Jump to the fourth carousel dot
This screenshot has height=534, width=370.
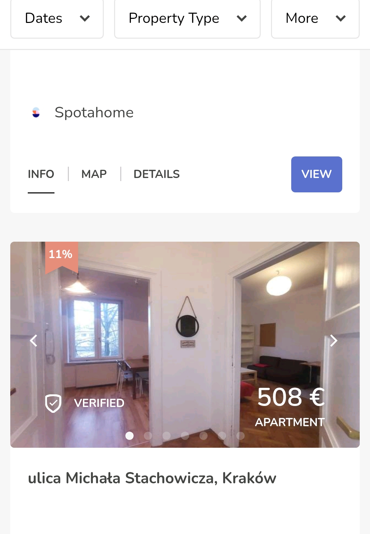tap(185, 435)
